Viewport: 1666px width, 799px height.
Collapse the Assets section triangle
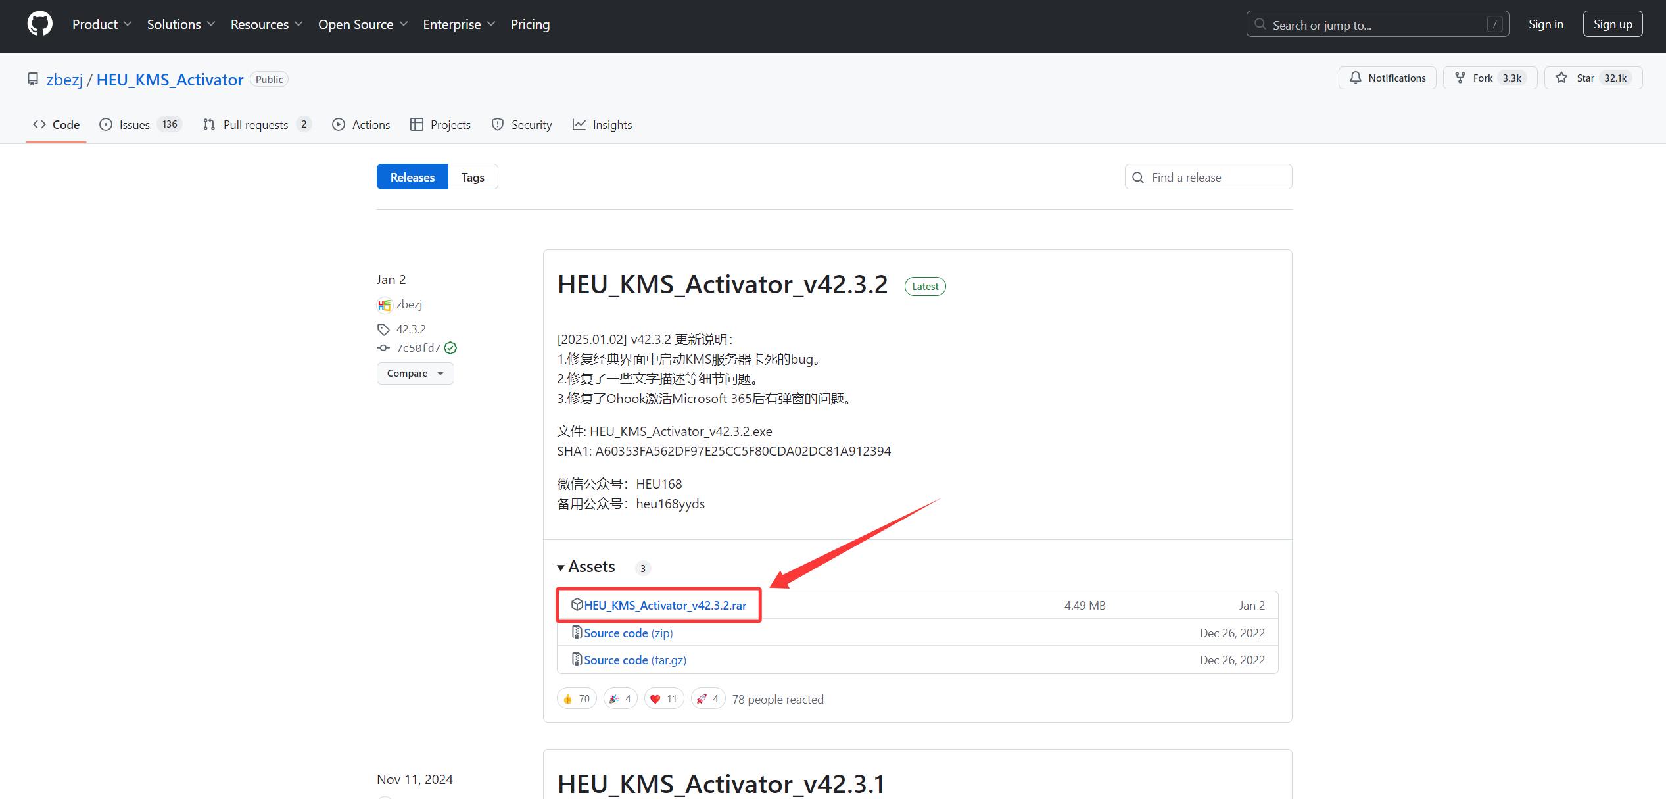coord(561,568)
